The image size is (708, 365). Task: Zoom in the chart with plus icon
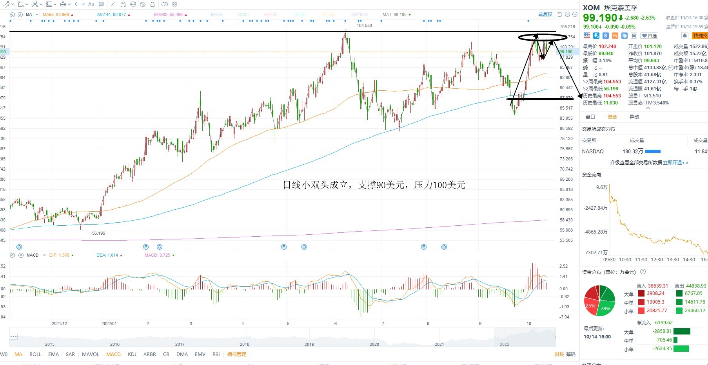coord(575,14)
